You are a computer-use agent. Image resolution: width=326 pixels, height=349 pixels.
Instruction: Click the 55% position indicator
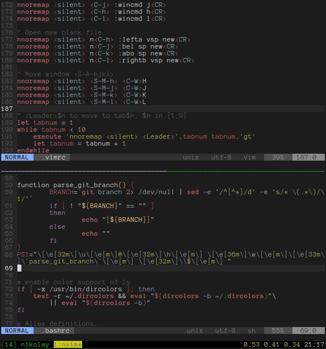tap(277, 331)
